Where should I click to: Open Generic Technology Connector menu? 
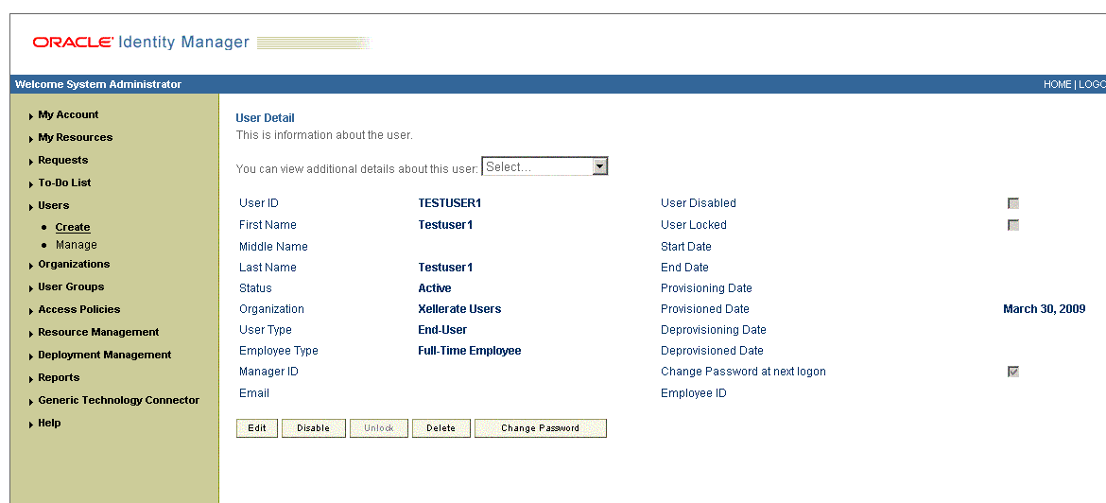[x=118, y=399]
